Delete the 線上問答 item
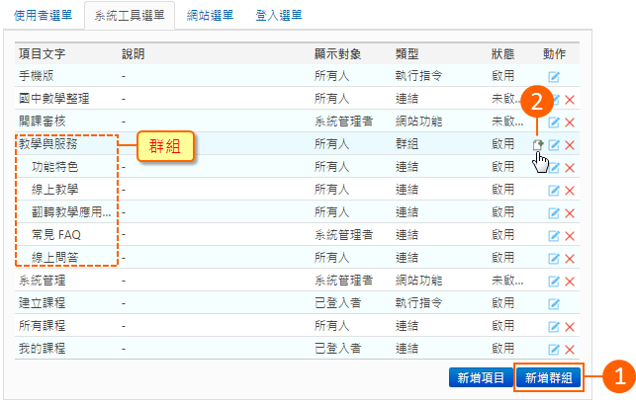 [x=570, y=258]
